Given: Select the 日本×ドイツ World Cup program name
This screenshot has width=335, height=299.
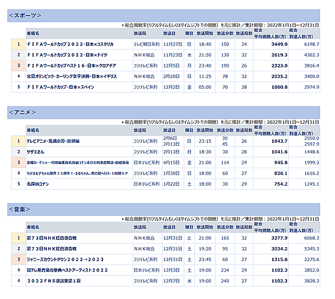Looking at the screenshot, I should [68, 55].
